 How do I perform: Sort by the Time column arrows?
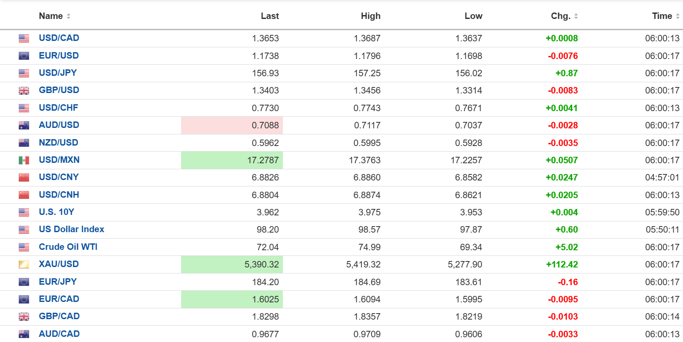pos(677,16)
